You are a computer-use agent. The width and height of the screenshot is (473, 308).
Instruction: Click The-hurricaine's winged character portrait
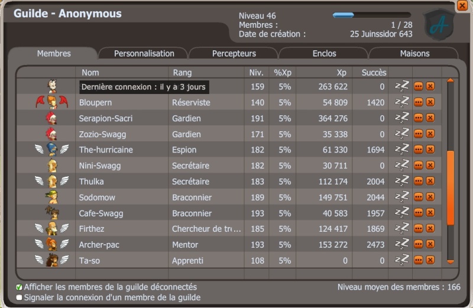[52, 150]
